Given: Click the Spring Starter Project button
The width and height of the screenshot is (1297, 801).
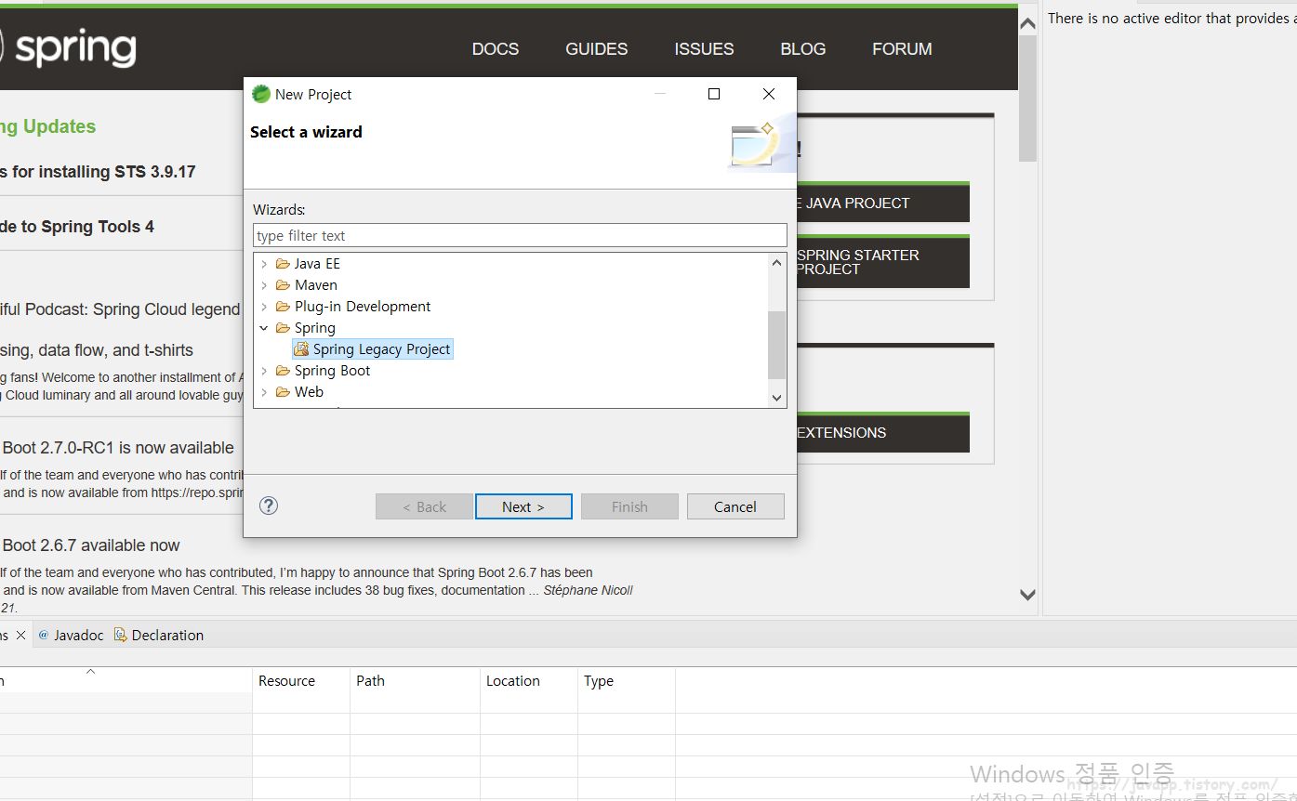Looking at the screenshot, I should [x=883, y=262].
